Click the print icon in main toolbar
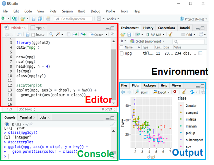 coord(48,19)
